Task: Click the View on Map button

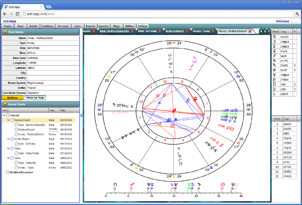Action: [35, 98]
